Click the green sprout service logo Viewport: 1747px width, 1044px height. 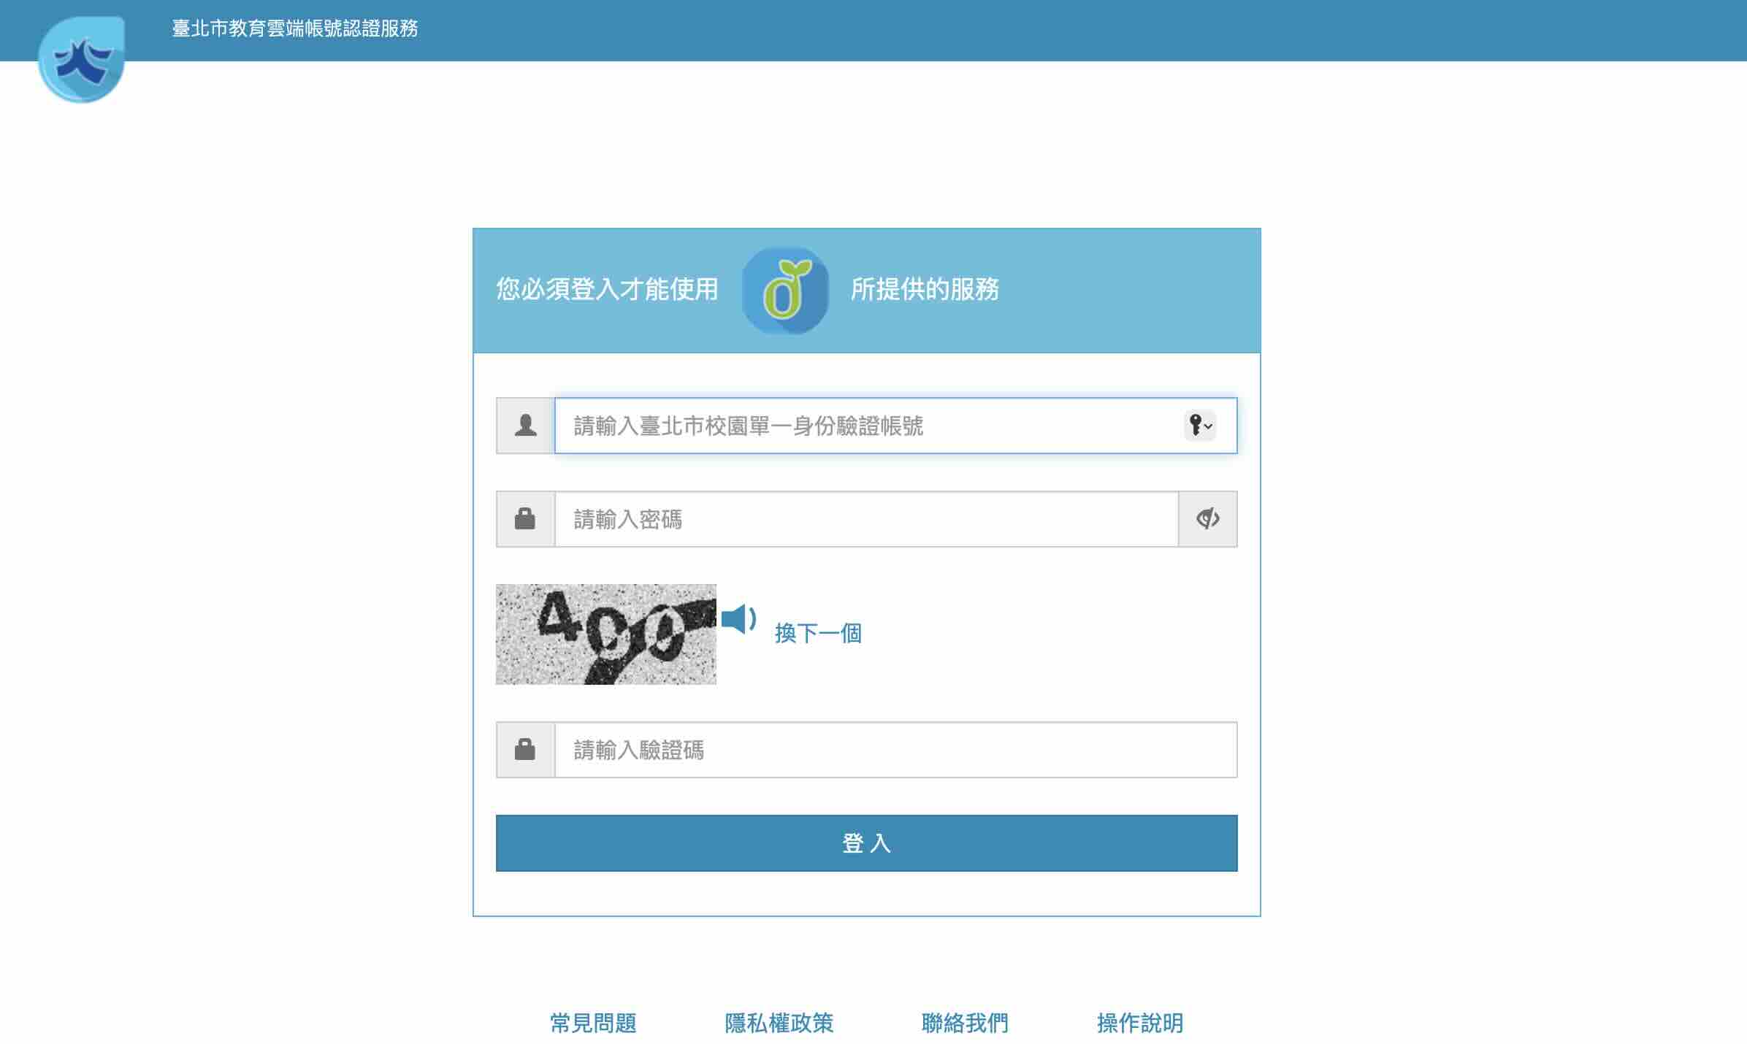(x=785, y=291)
